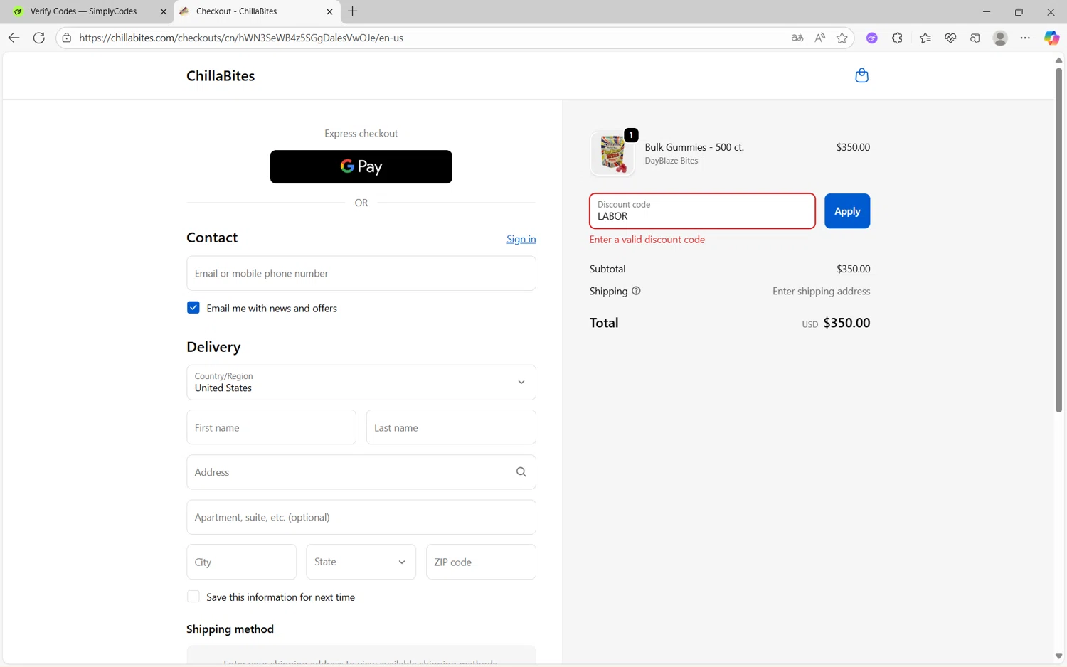Add this page to favorites star

tap(842, 38)
